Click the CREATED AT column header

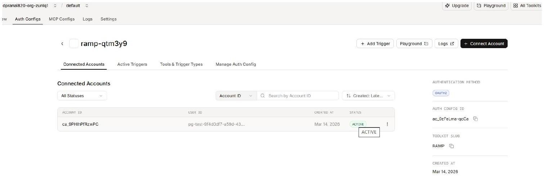click(324, 112)
